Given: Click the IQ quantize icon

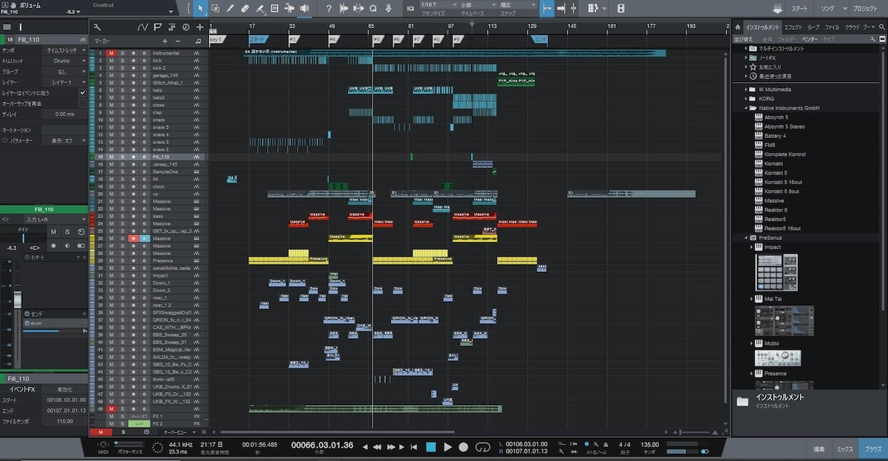Looking at the screenshot, I should pyautogui.click(x=411, y=8).
